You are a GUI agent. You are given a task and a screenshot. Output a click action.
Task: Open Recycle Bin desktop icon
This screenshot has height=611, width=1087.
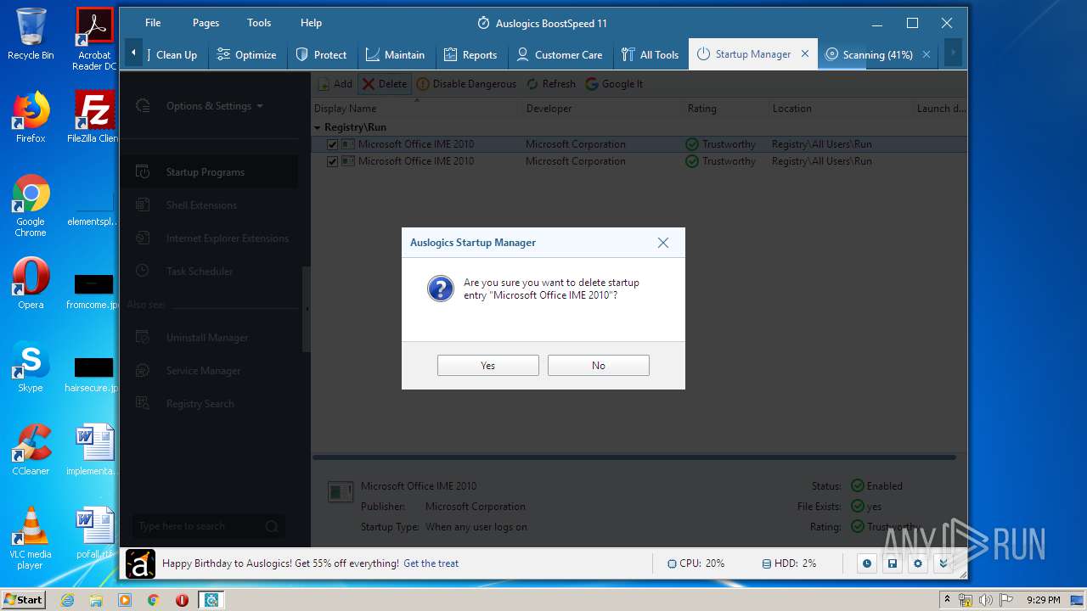[31, 34]
